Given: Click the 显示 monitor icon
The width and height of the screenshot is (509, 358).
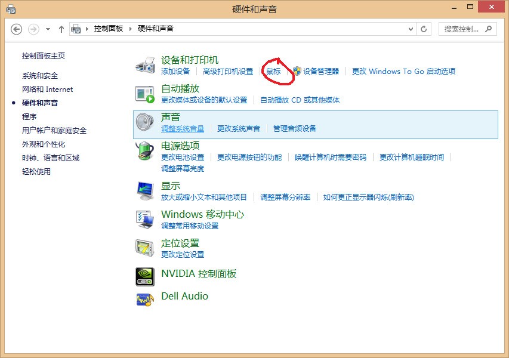Looking at the screenshot, I should pos(144,191).
